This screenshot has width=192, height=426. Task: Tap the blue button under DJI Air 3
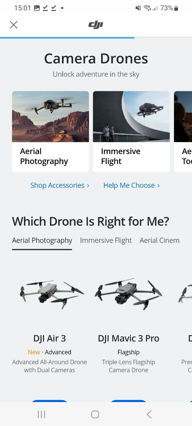[49, 401]
